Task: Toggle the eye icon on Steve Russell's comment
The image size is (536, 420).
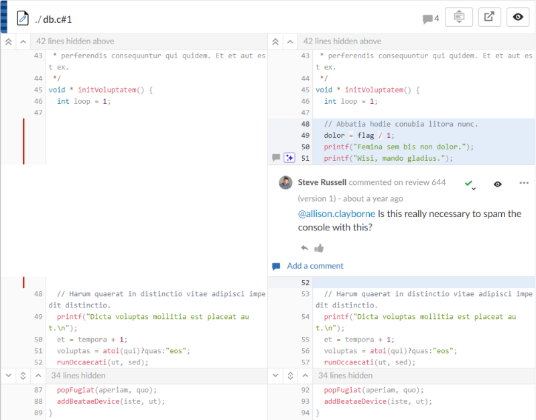Action: 497,183
